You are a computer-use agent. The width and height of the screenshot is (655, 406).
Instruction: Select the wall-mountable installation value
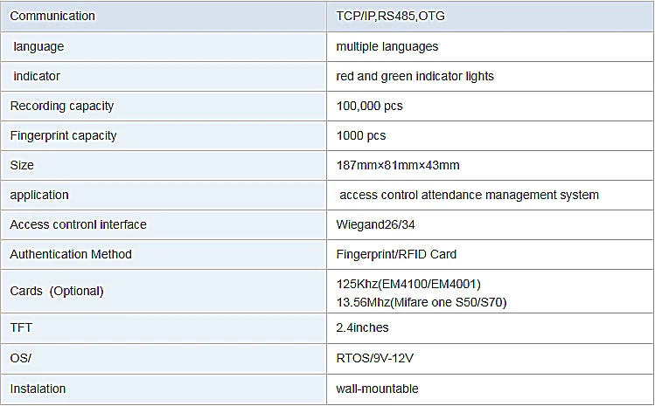coord(377,389)
